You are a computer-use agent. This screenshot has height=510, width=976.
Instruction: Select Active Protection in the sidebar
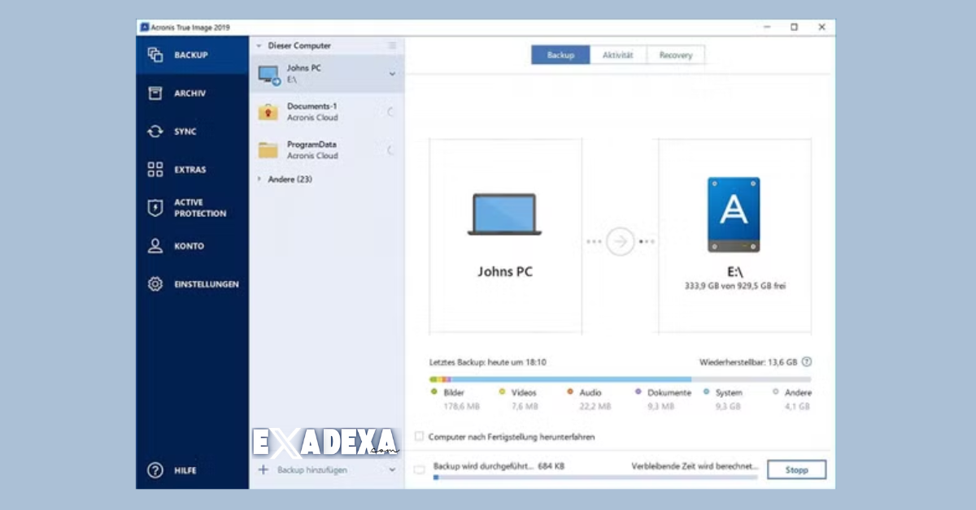tap(155, 207)
